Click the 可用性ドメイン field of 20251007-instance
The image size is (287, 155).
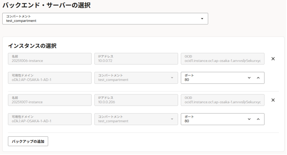pos(50,119)
